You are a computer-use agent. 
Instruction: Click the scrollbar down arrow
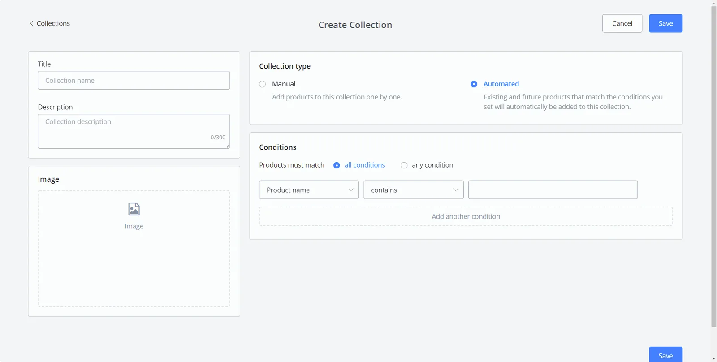(714, 359)
